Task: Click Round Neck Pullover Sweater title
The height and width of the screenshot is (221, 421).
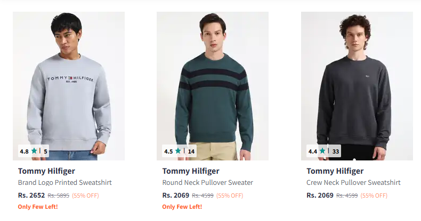Action: [x=207, y=183]
